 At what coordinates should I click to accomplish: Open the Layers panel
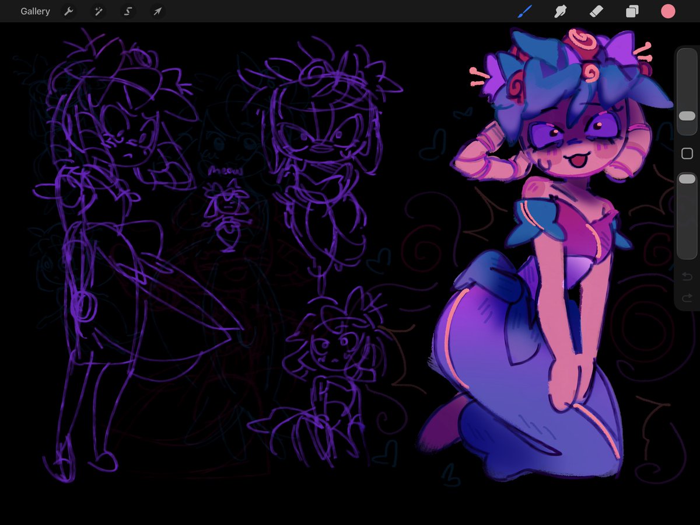(x=632, y=11)
